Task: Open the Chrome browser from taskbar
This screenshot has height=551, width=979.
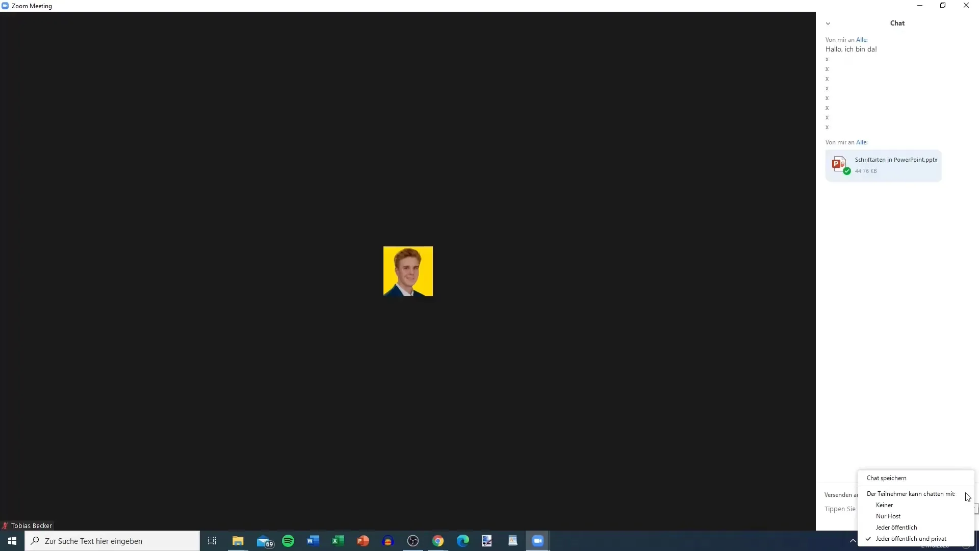Action: (437, 540)
